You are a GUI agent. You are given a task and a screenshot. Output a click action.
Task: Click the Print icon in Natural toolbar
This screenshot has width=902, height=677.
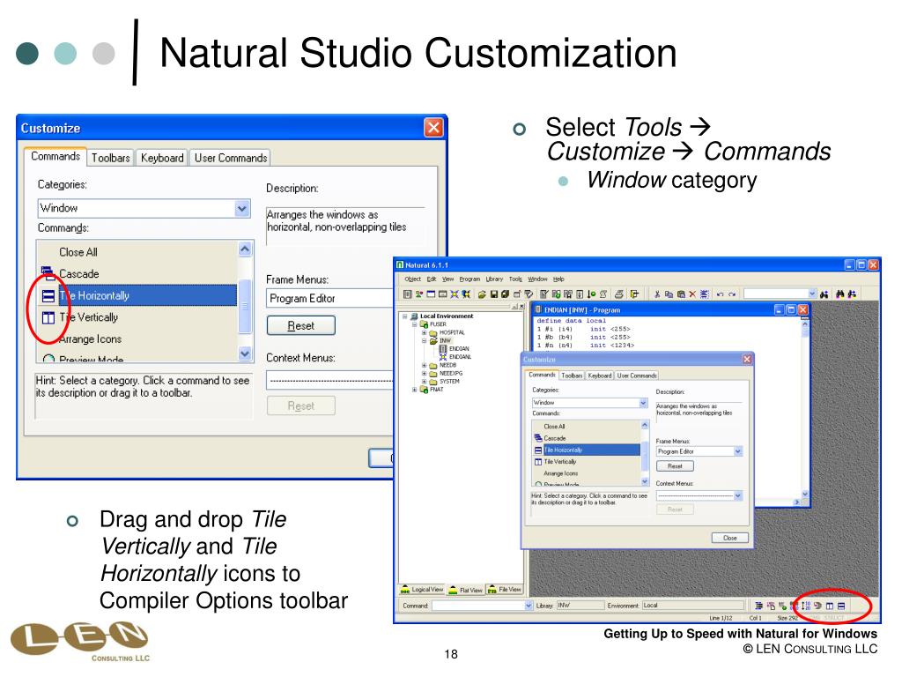(619, 294)
